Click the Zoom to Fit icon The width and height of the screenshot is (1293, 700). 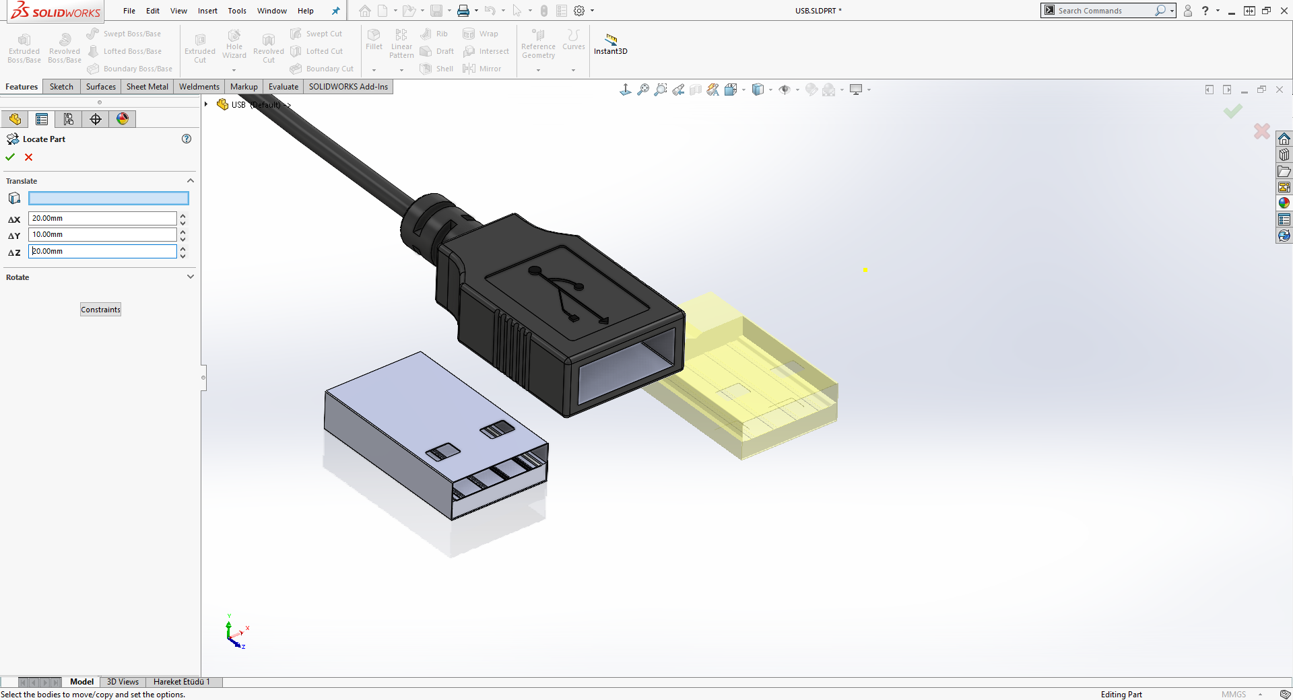pyautogui.click(x=642, y=89)
